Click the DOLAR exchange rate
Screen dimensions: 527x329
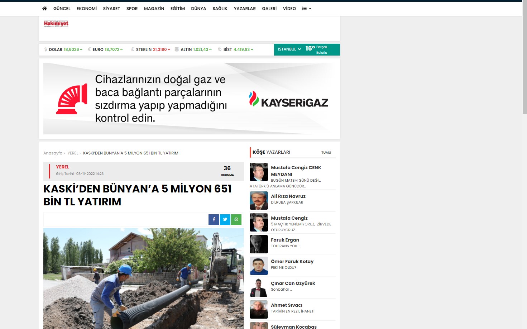click(63, 49)
